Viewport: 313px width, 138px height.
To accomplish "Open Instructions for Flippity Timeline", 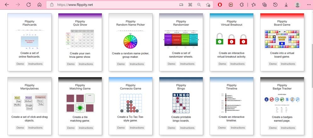I will pos(237,128).
